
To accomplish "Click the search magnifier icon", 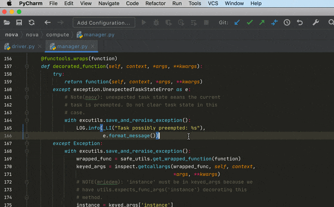I will [330, 23].
